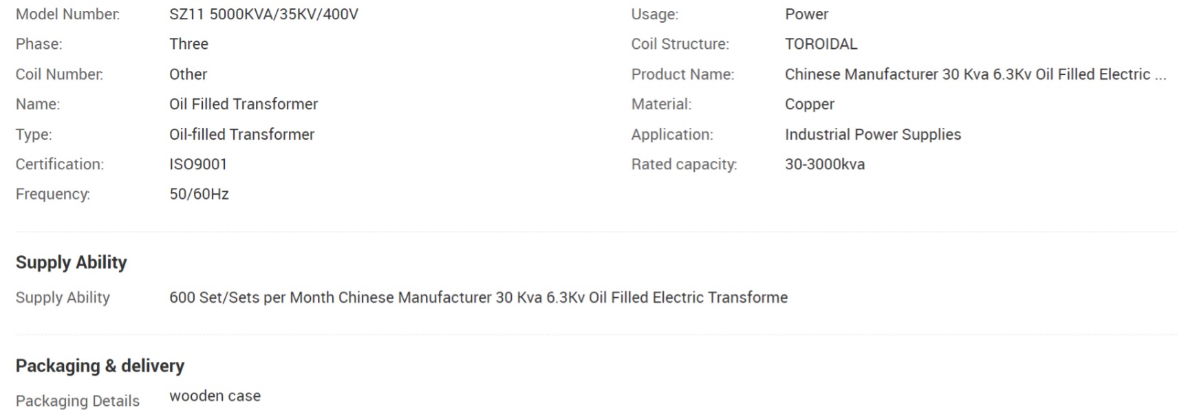Click the rated capacity value 30-3000kva
Viewport: 1177px width, 410px height.
coord(824,164)
